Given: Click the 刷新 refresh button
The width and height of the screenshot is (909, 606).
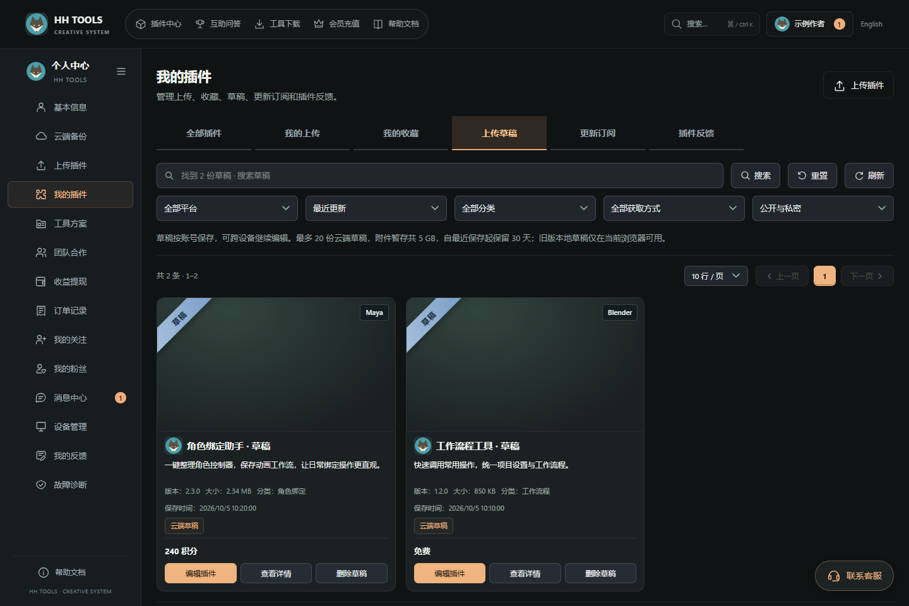Looking at the screenshot, I should [869, 175].
